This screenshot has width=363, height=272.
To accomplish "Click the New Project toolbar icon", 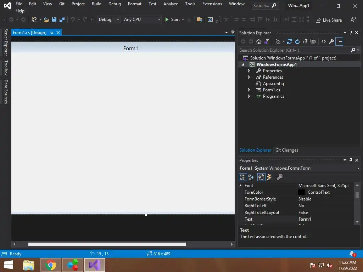I will [34, 20].
